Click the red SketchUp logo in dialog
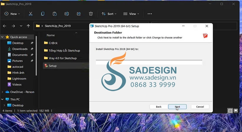Viewport: 242px width, 132px height. tap(205, 35)
